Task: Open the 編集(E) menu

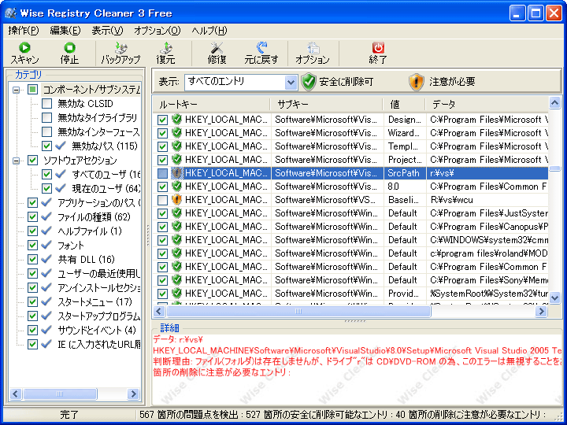Action: tap(65, 31)
